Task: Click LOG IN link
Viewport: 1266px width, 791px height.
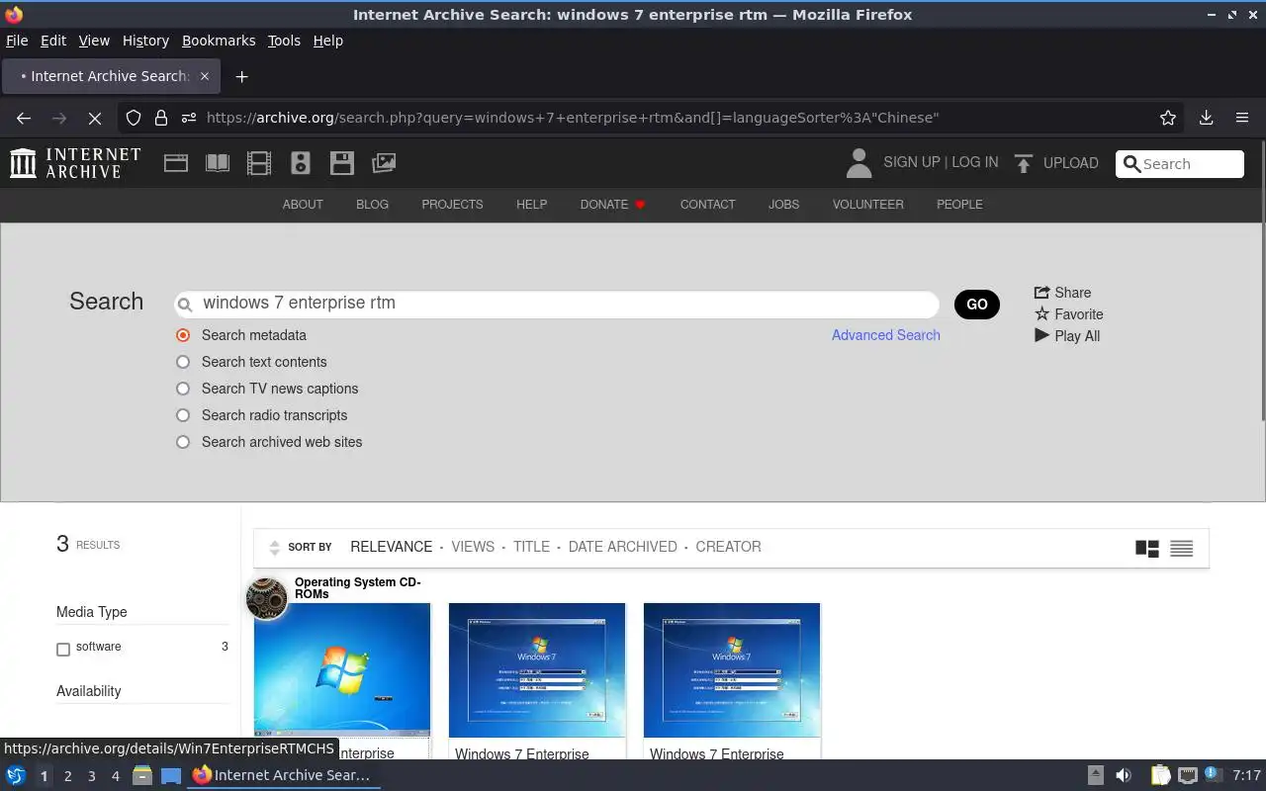Action: tap(974, 162)
